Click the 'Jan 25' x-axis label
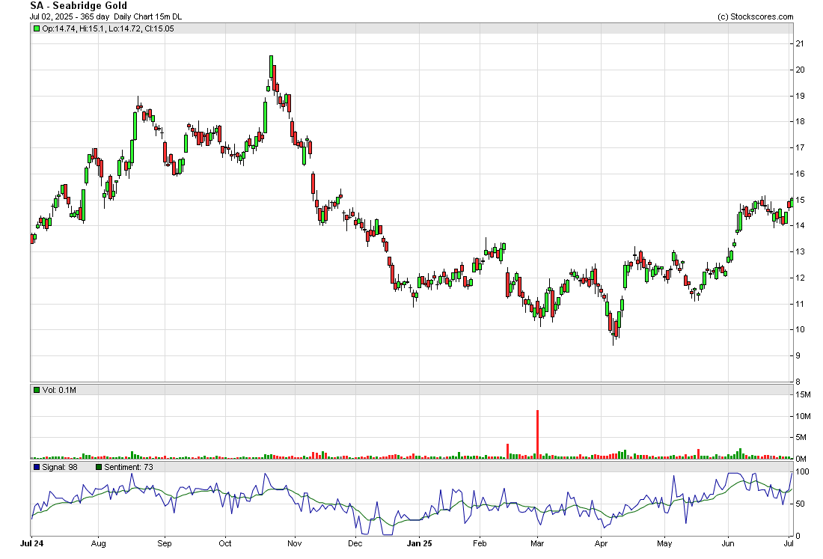 tap(420, 543)
